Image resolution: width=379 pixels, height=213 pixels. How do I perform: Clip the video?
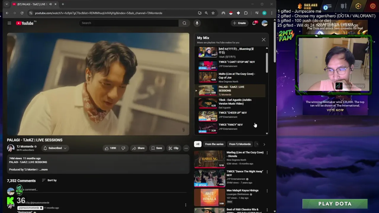tap(174, 148)
